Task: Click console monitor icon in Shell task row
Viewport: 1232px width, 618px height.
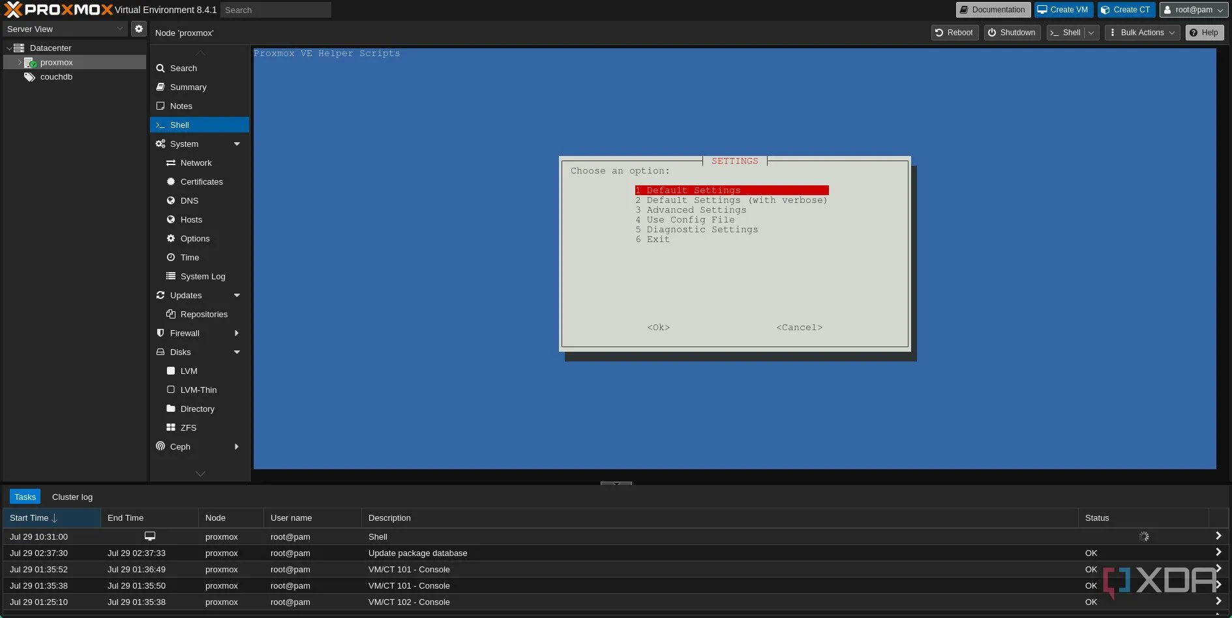Action: (150, 536)
